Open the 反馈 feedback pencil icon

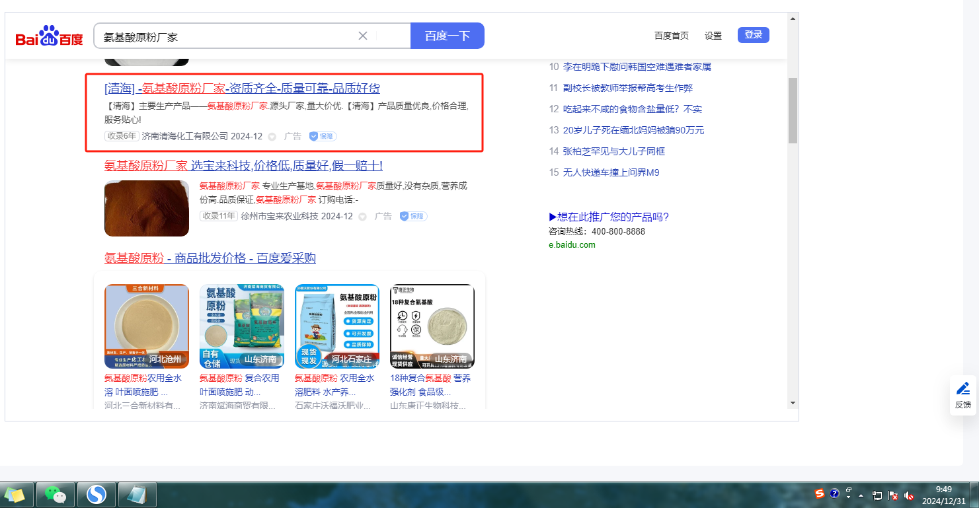click(x=963, y=395)
